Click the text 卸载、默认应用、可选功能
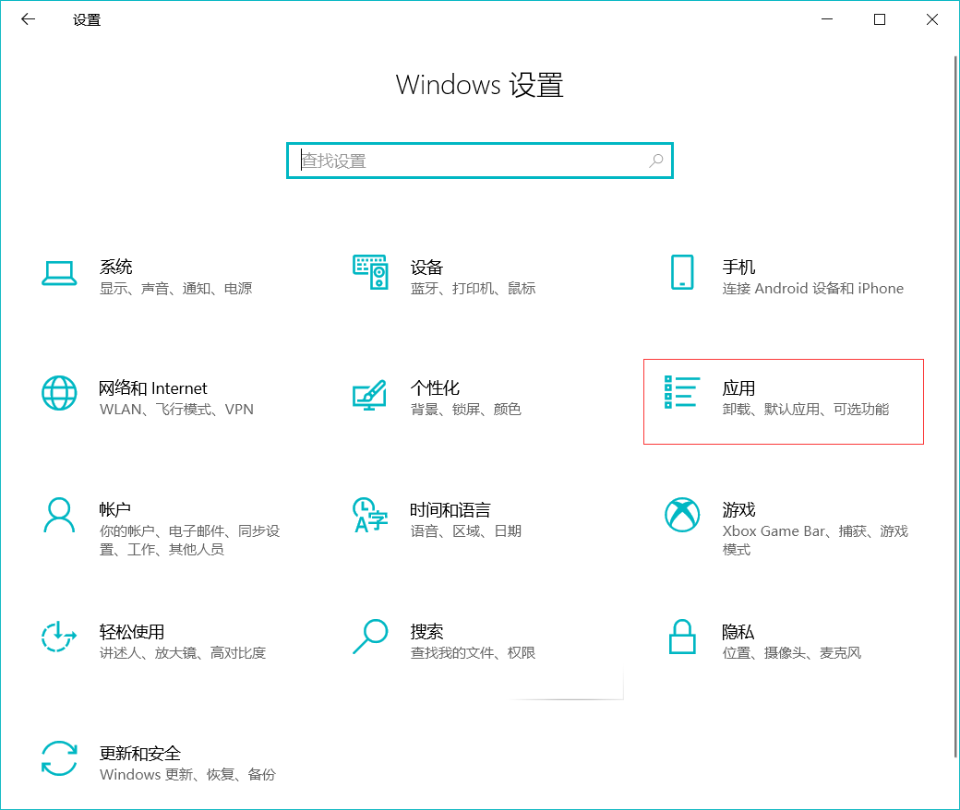960x810 pixels. 805,410
